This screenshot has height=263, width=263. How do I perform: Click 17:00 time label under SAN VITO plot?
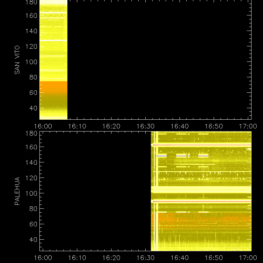tap(248, 126)
